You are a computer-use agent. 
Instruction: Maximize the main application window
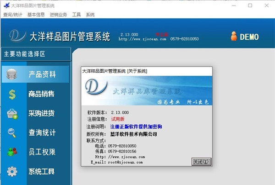click(x=250, y=5)
